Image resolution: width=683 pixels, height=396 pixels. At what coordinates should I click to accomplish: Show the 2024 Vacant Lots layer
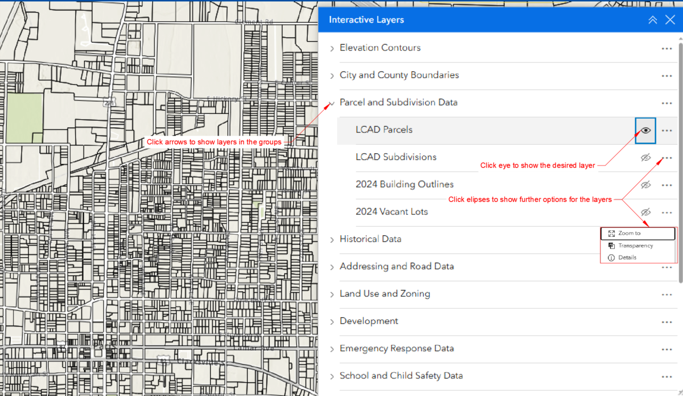tap(645, 212)
